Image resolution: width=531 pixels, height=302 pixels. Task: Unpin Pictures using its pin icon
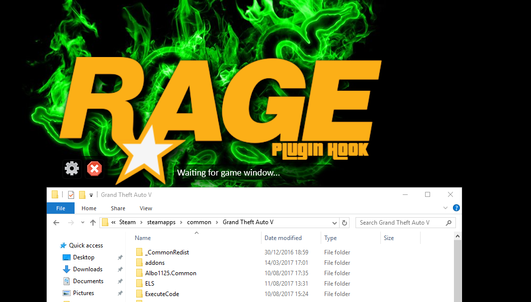coord(120,293)
